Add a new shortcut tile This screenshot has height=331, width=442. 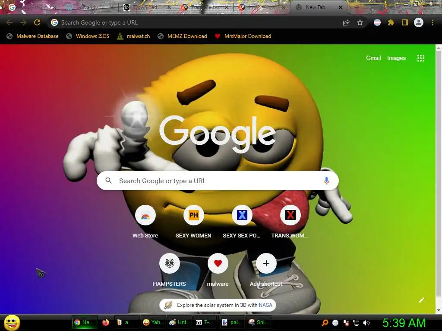click(x=266, y=270)
